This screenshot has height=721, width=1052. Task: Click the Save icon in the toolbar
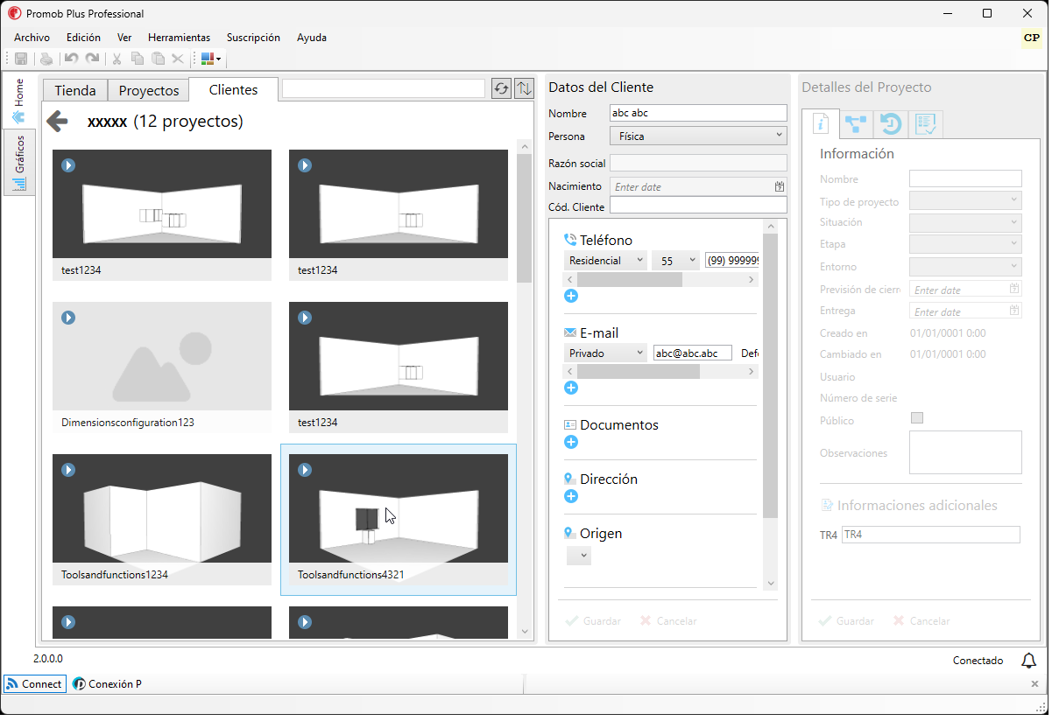point(21,59)
